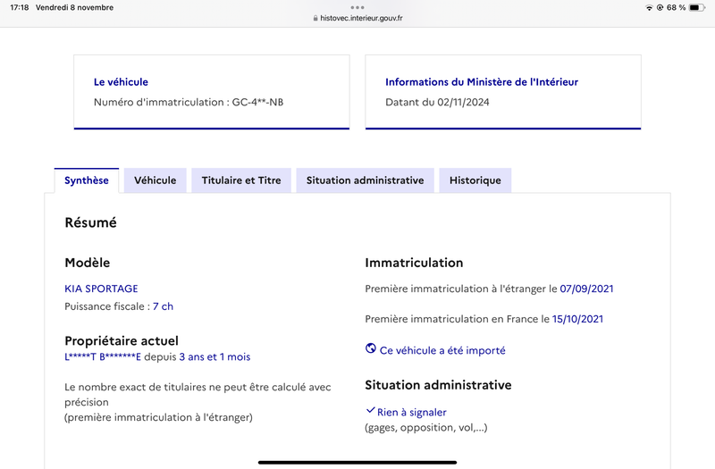Tap the battery icon in status bar
This screenshot has height=469, width=715.
pos(697,8)
